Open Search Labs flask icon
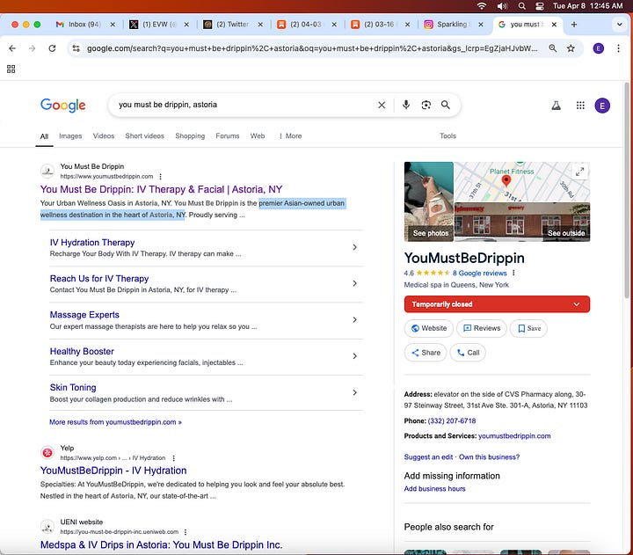This screenshot has height=555, width=633. [x=557, y=106]
